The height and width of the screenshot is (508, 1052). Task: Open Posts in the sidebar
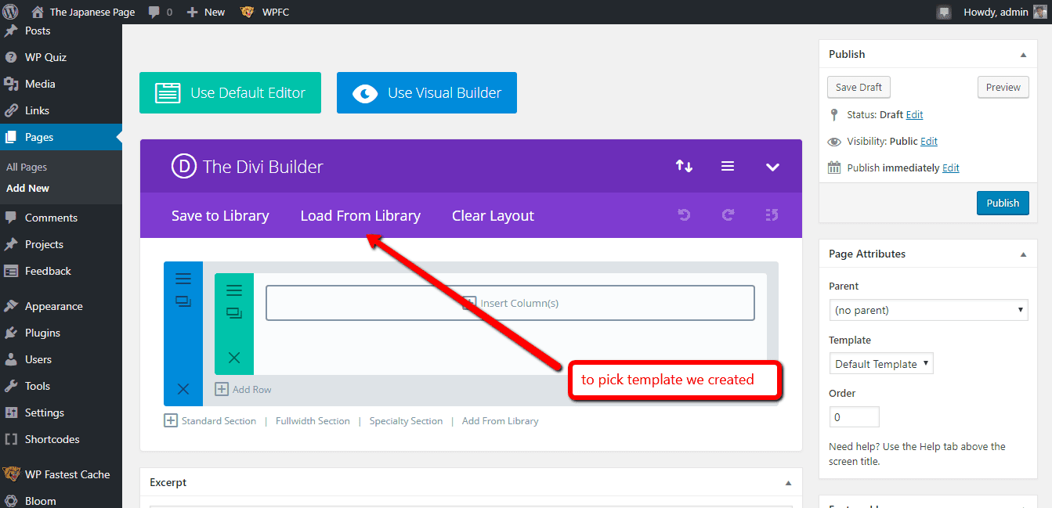tap(38, 31)
